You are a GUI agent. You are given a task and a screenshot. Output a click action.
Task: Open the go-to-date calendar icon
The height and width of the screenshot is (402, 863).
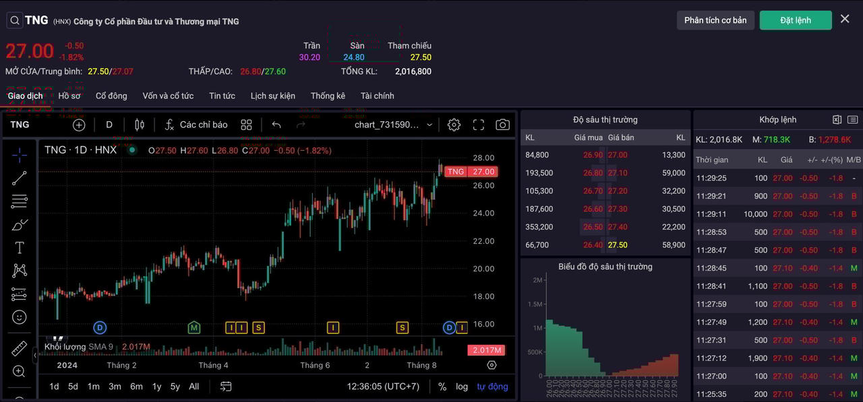pyautogui.click(x=226, y=387)
